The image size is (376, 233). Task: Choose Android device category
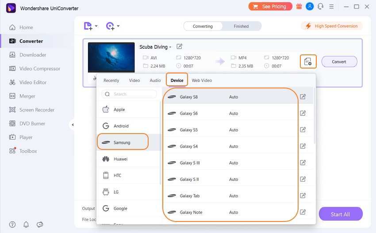click(x=128, y=126)
